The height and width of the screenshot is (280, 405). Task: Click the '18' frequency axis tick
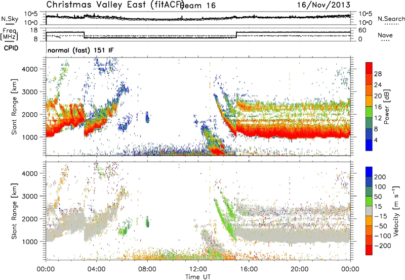[34, 30]
